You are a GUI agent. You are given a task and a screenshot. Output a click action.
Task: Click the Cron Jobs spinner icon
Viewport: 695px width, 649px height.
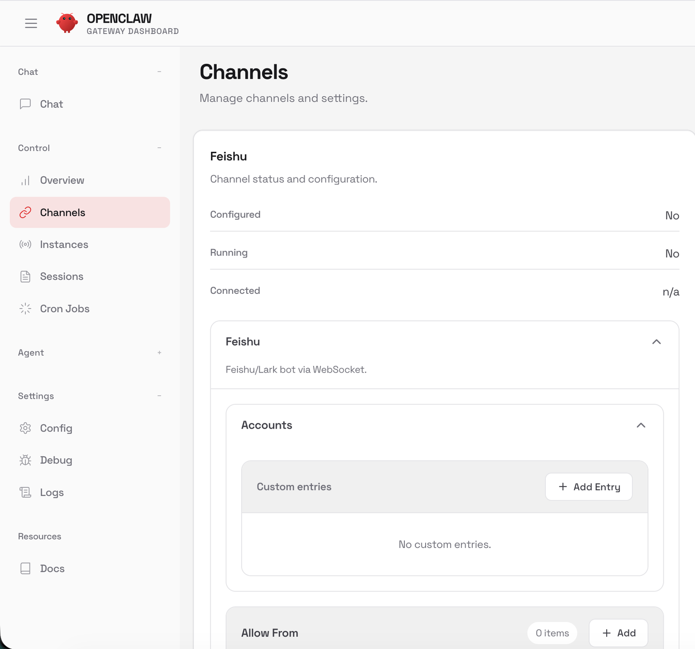(x=26, y=309)
